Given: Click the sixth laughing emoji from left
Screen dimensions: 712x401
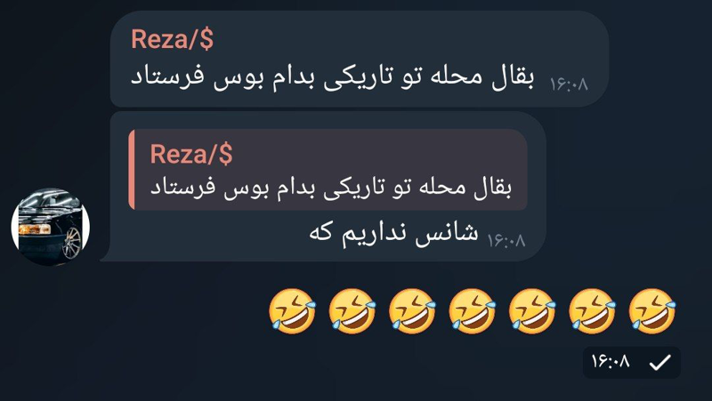Looking at the screenshot, I should pyautogui.click(x=592, y=311).
